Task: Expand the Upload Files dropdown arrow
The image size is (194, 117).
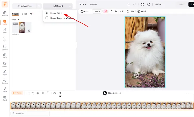Action: [39, 6]
